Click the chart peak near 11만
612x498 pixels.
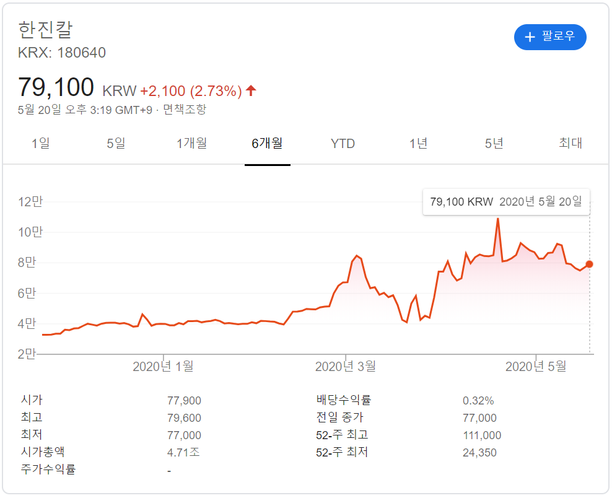497,219
